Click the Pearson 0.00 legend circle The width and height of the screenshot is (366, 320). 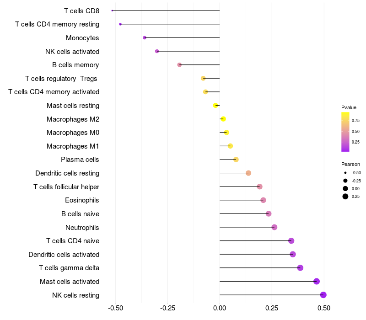[x=345, y=189]
